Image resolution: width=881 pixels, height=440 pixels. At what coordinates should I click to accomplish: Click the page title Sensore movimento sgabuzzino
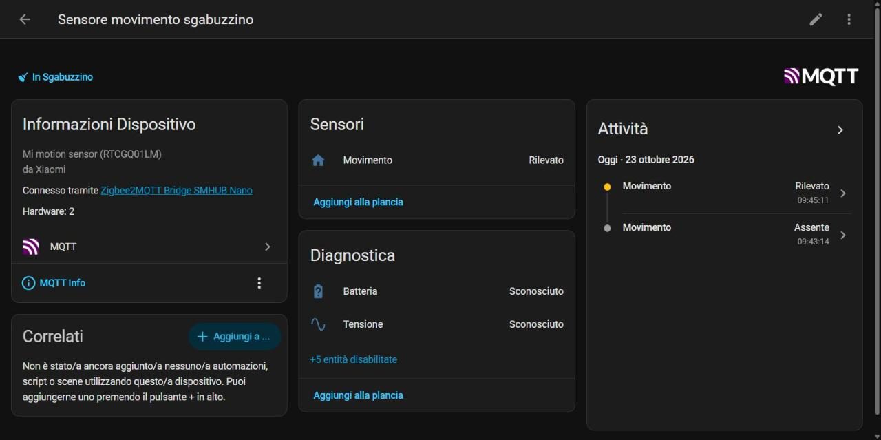(156, 19)
